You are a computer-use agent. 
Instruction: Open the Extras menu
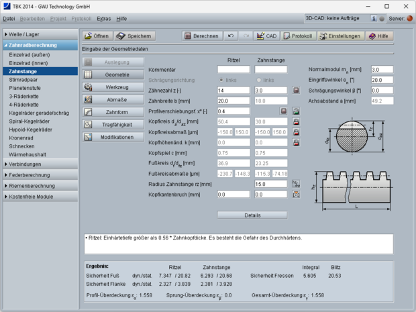[104, 19]
